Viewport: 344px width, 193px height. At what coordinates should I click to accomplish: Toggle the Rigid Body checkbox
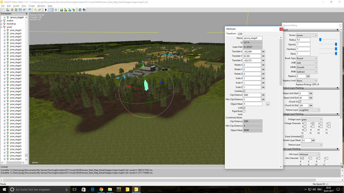tap(244, 112)
